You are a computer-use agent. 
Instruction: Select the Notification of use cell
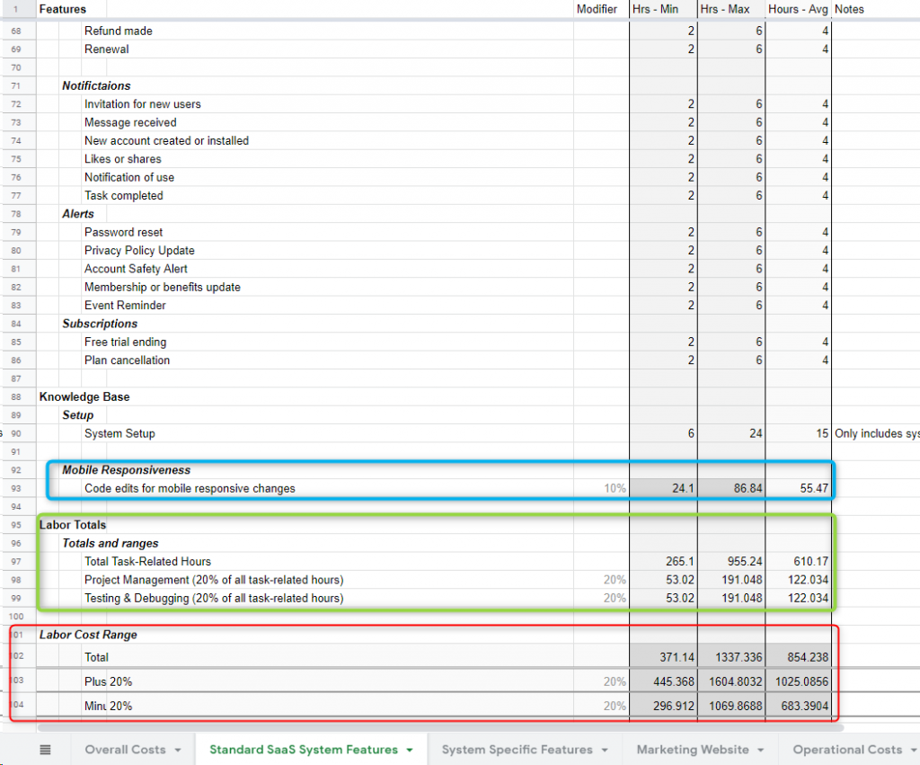129,177
